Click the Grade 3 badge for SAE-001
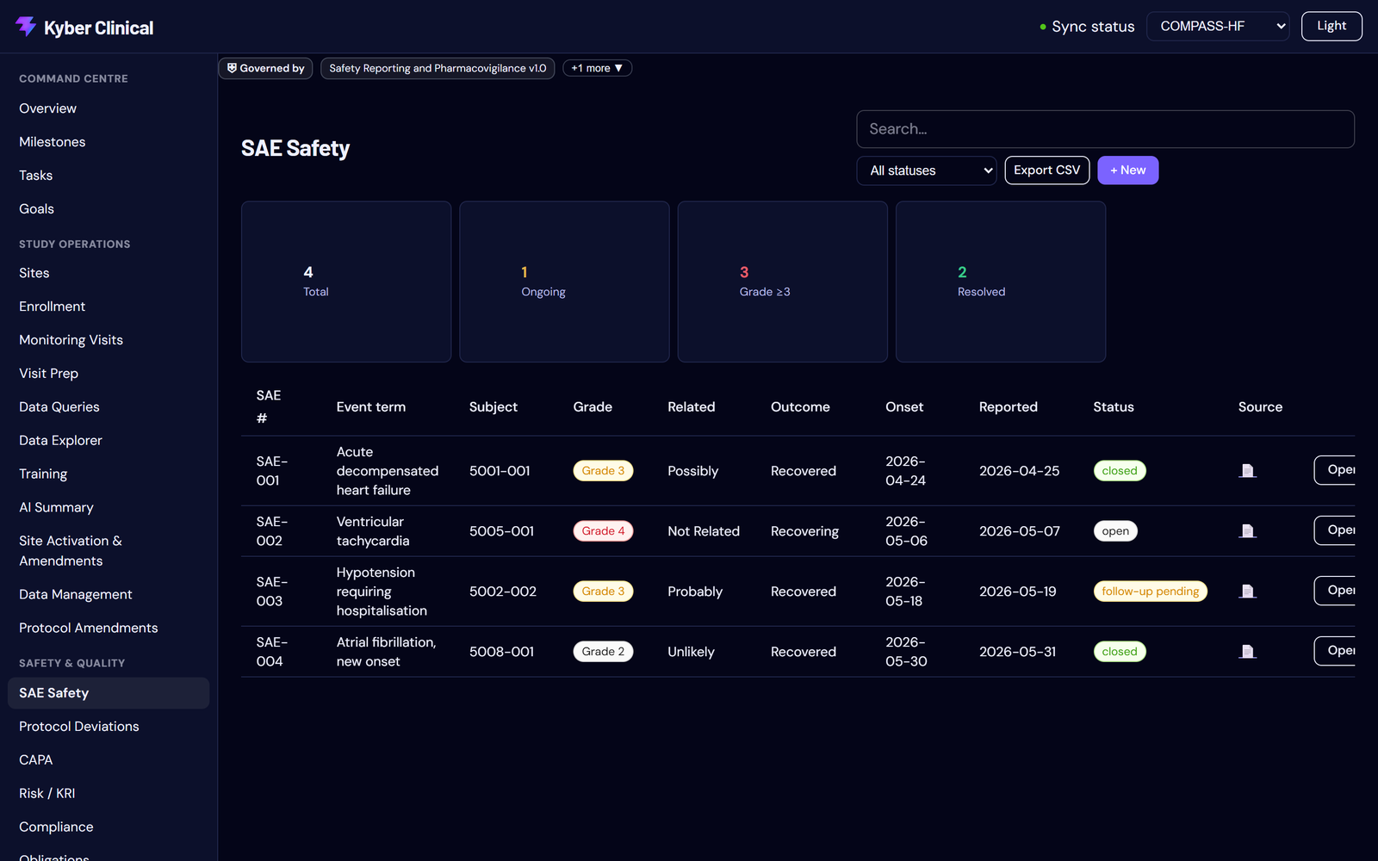 (603, 471)
